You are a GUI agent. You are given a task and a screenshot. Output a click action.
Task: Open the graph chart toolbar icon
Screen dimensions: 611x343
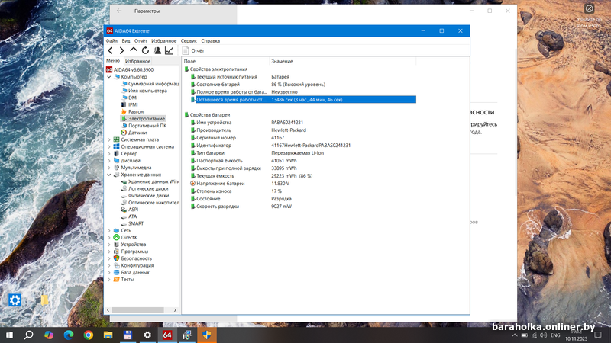tap(169, 50)
